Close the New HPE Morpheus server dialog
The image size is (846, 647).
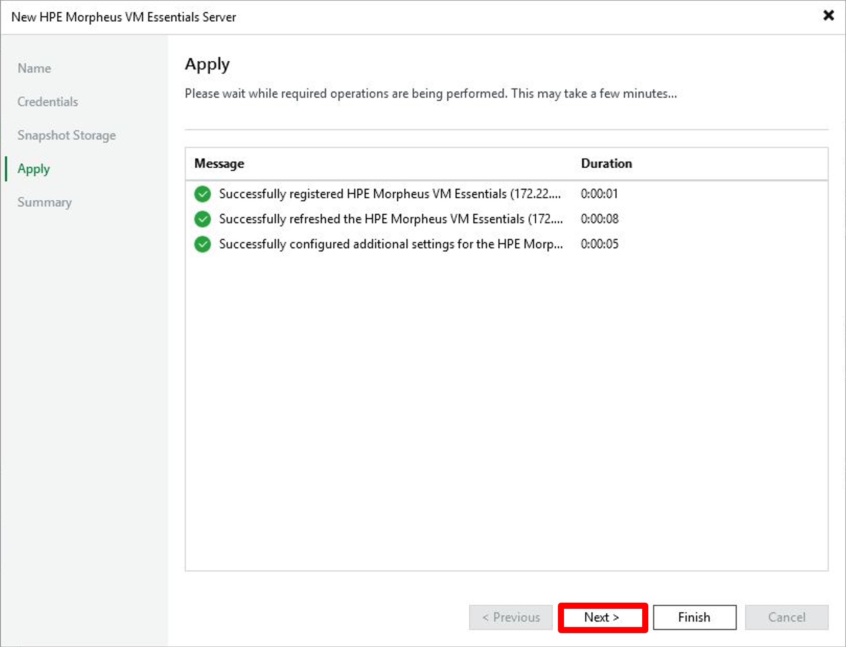click(x=828, y=16)
